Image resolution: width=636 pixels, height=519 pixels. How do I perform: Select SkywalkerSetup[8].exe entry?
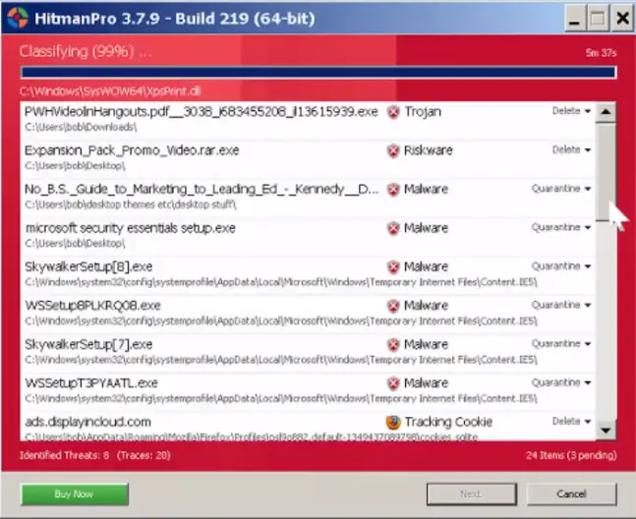coord(88,266)
